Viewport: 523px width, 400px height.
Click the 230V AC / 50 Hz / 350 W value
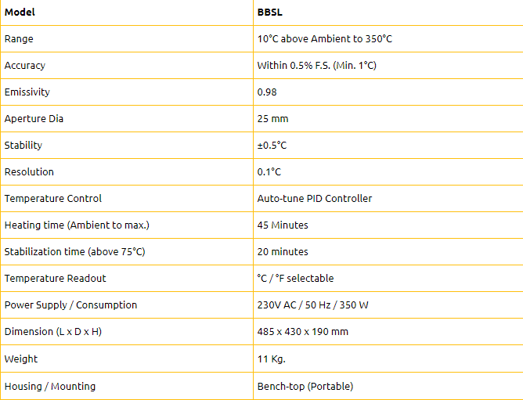pos(313,305)
